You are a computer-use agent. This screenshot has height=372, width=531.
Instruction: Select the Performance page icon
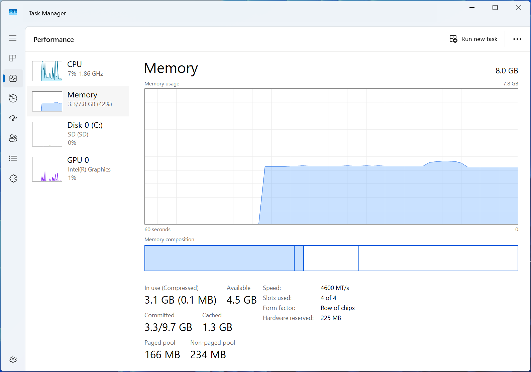tap(13, 78)
